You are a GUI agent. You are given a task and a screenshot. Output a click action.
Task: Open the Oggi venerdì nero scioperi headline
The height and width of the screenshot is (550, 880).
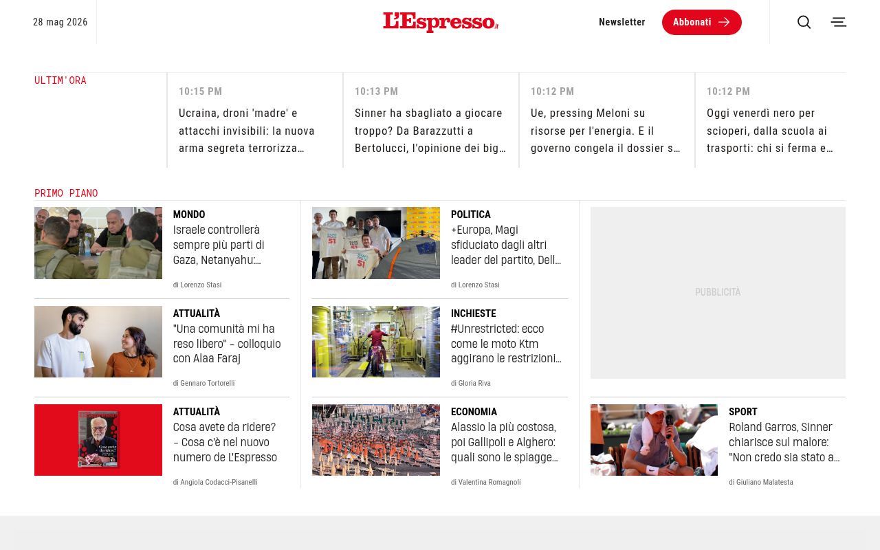[770, 131]
